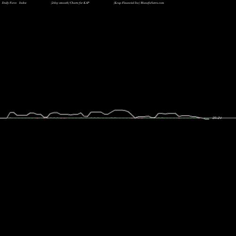Click the '(Kcap Financial Inc) MunafaSutra.com' label
Screen dimensions: 236x236
[139, 3]
